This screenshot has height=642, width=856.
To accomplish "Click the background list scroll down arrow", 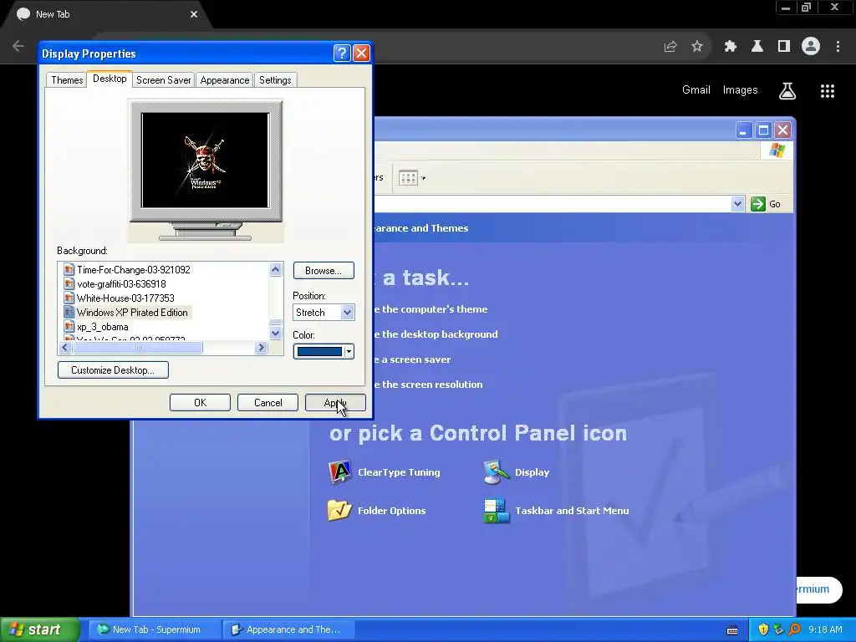I will (x=275, y=334).
